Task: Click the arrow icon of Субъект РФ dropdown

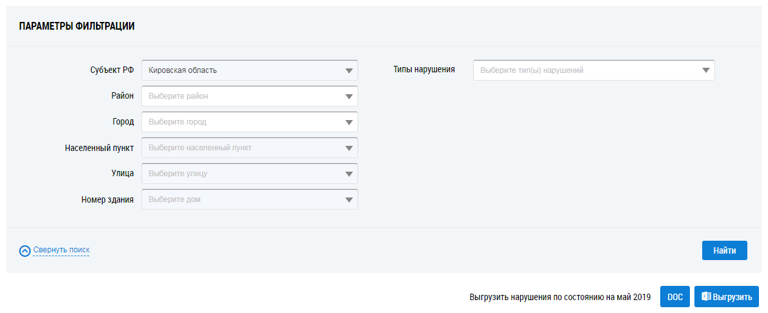Action: click(349, 70)
